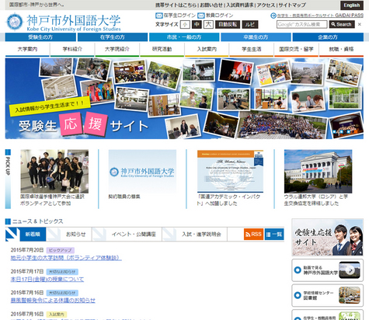Viewport: 369px width, 320px height.
Task: Open news link 地元小学生の大学訪問
Action: point(66,258)
